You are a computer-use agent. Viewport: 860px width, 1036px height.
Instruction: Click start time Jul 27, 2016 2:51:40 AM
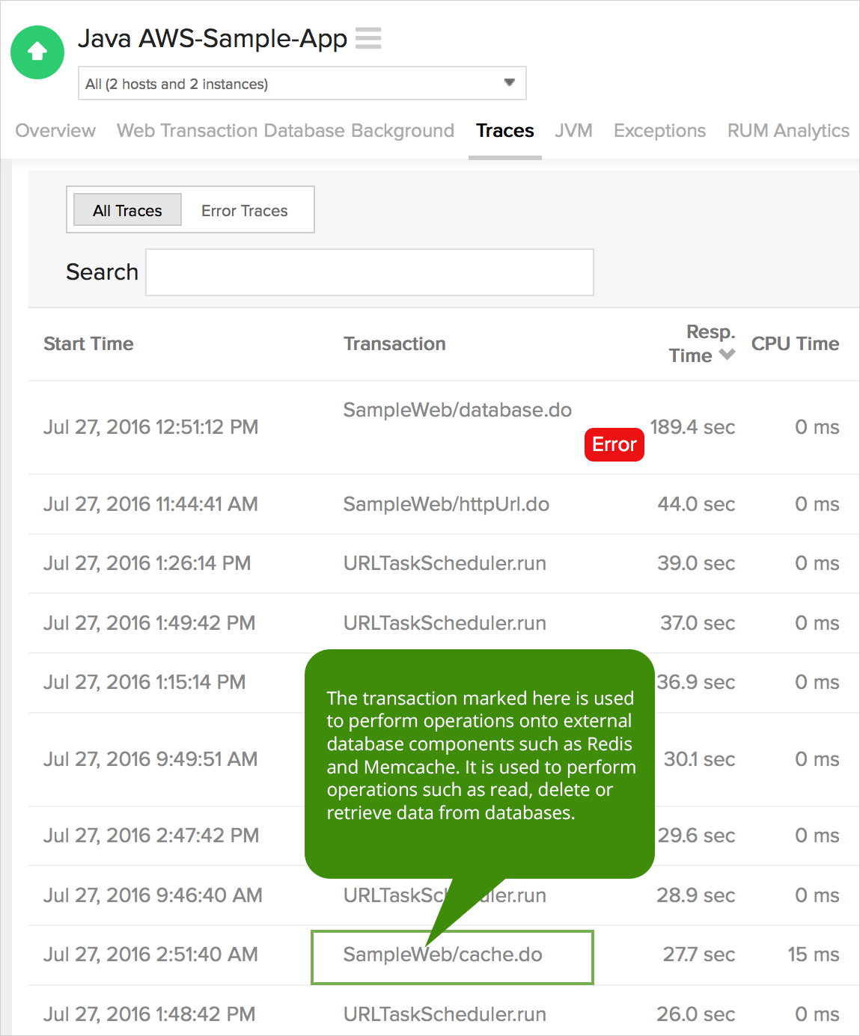pos(150,954)
